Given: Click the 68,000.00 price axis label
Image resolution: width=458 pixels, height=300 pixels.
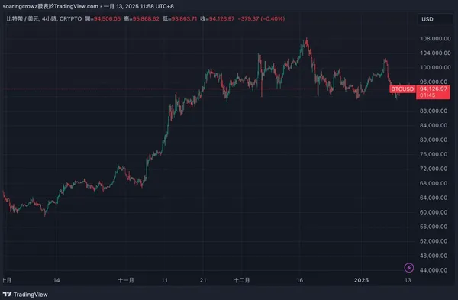Looking at the screenshot, I should click(x=434, y=183).
